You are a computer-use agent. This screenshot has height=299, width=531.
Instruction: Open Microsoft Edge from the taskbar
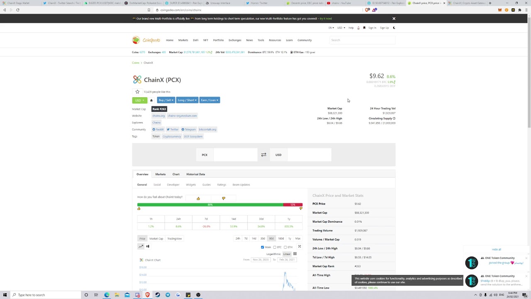point(107,295)
